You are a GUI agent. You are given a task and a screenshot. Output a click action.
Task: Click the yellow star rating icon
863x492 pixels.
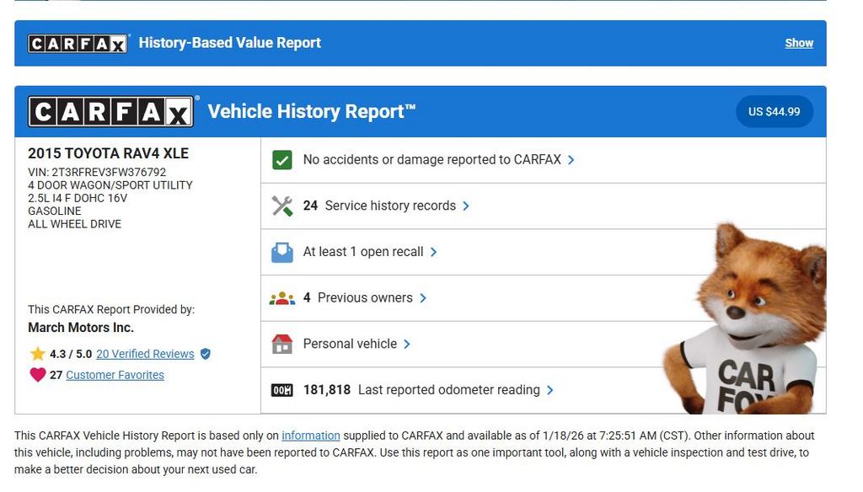coord(37,354)
